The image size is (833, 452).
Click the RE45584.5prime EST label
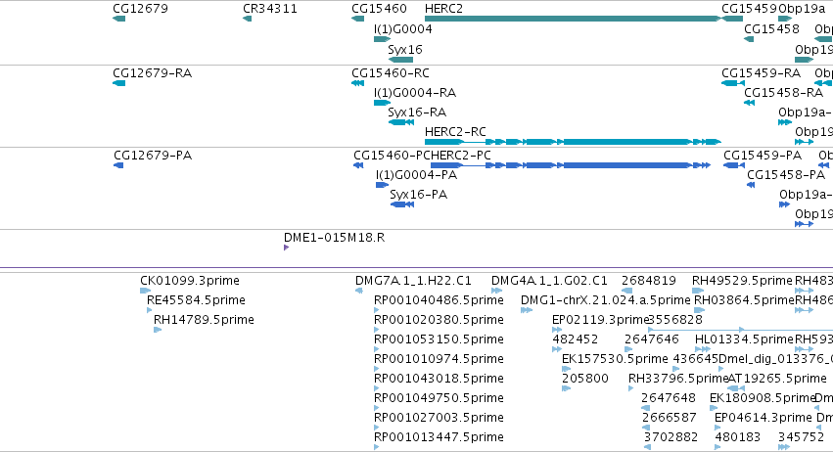pos(196,300)
